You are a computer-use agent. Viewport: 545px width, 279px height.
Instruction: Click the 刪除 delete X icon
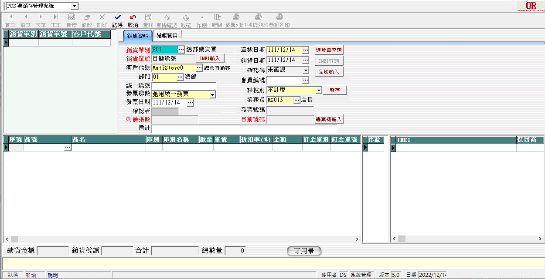click(102, 17)
